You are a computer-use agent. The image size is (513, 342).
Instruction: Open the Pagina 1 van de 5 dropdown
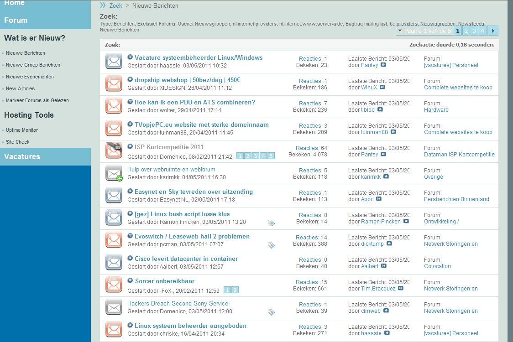coord(424,31)
